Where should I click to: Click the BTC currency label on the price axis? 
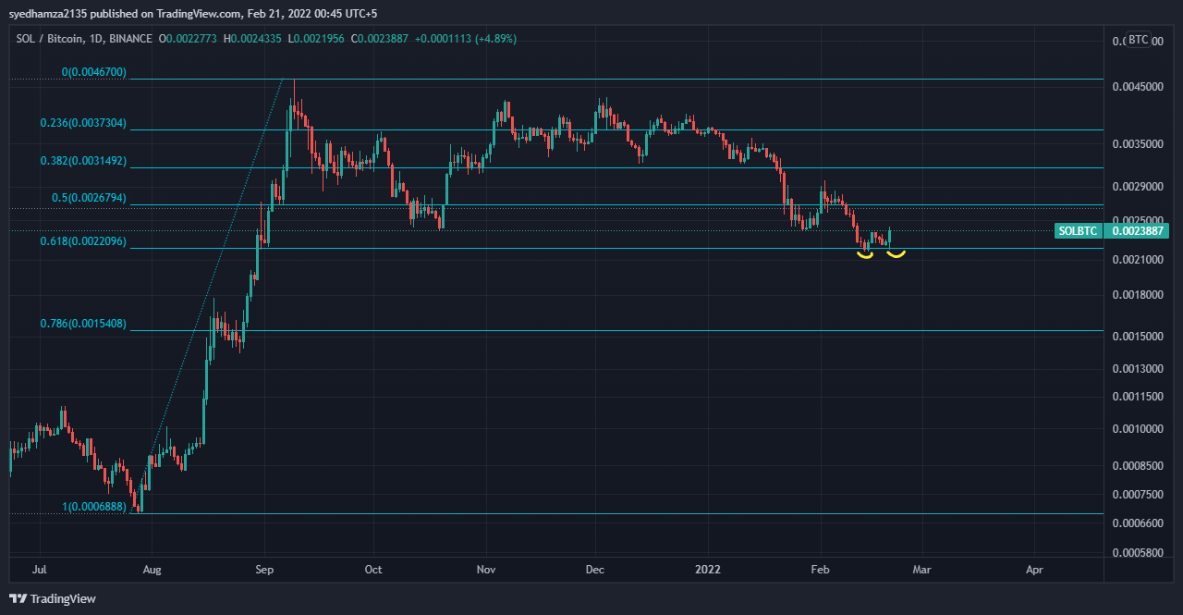click(x=1139, y=40)
